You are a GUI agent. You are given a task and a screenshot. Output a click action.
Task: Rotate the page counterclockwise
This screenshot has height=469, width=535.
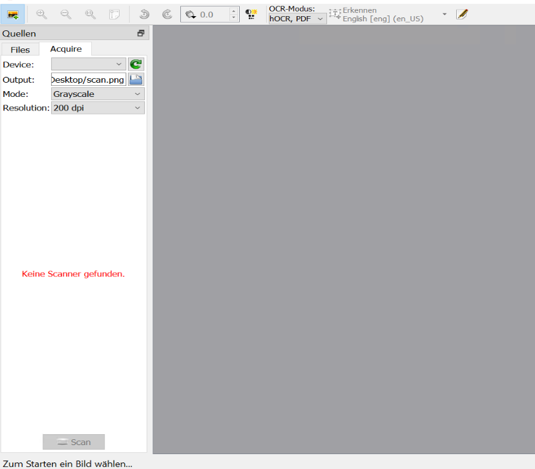[x=143, y=14]
